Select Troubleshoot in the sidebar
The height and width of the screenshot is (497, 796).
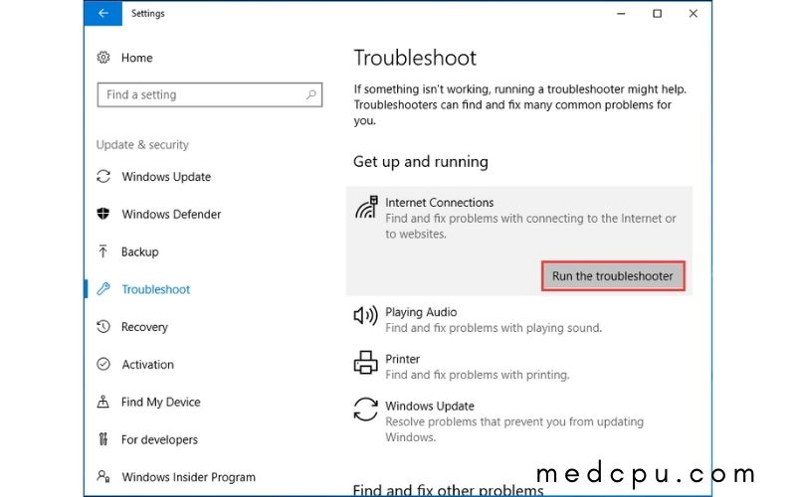point(156,289)
